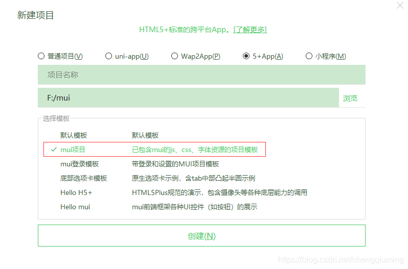The image size is (408, 269).
Task: Pick the Hello H5+ template
Action: click(76, 192)
